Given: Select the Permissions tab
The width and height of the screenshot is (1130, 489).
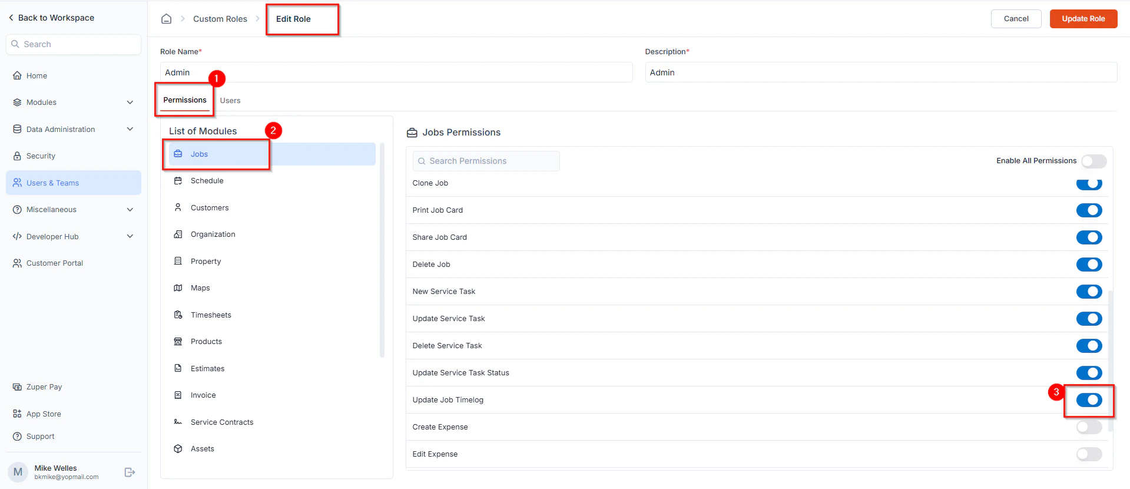Looking at the screenshot, I should click(185, 100).
